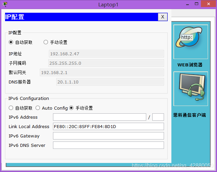Screen dimensions: 217x172
Task: Select IPv4 自动获取 (DHCP) radio button
Action: point(11,42)
